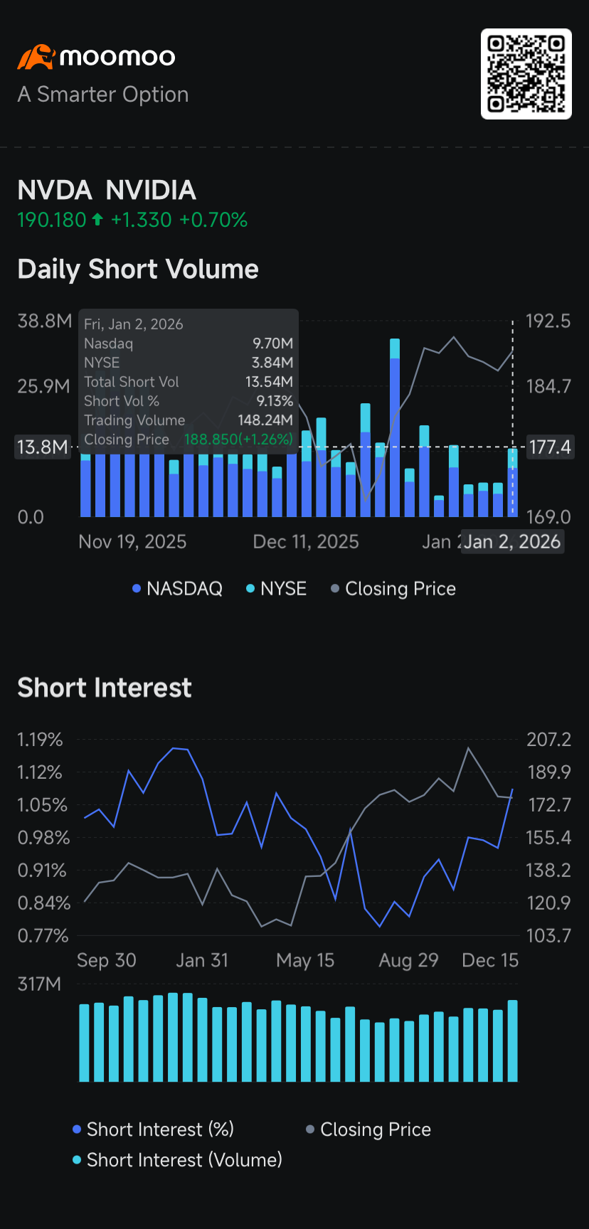Click the Nov 19, 2025 axis date
The image size is (589, 1229).
[132, 542]
